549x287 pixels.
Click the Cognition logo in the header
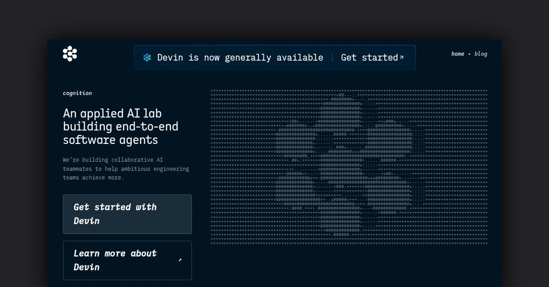(70, 54)
